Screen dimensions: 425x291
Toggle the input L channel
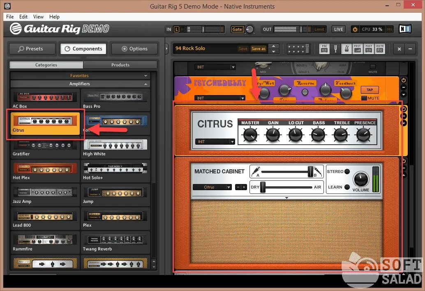tap(176, 29)
